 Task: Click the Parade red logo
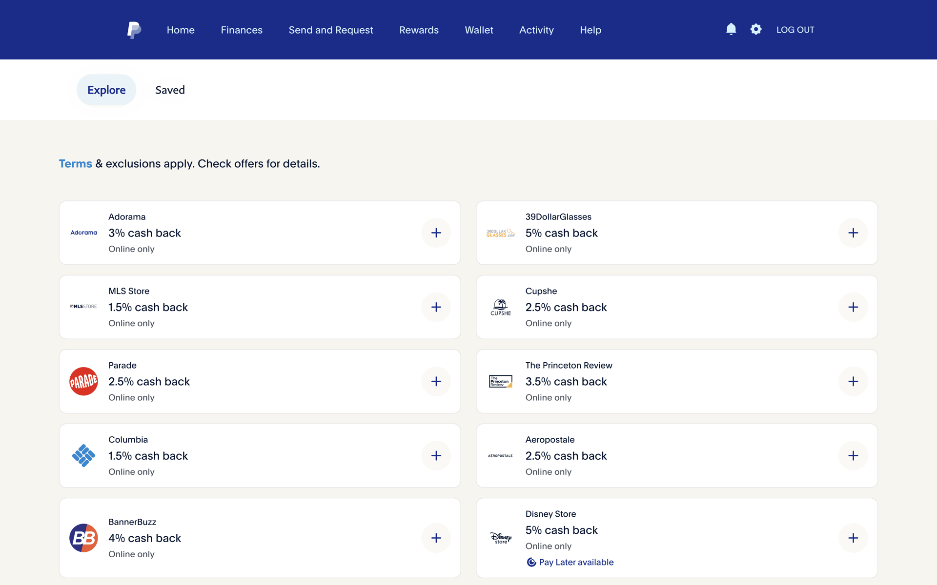pos(83,381)
